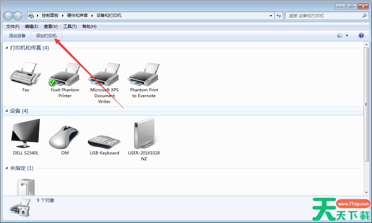The height and width of the screenshot is (223, 372).
Task: Open the 编辑(E) menu
Action: (x=31, y=27)
